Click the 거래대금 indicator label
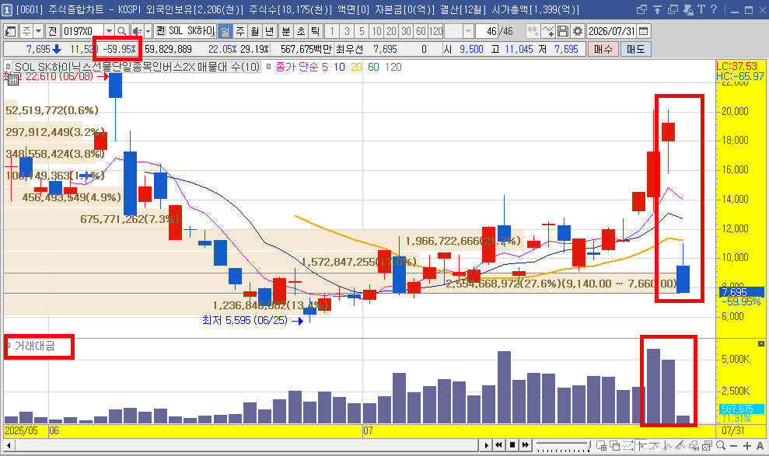The width and height of the screenshot is (769, 456). coord(35,346)
